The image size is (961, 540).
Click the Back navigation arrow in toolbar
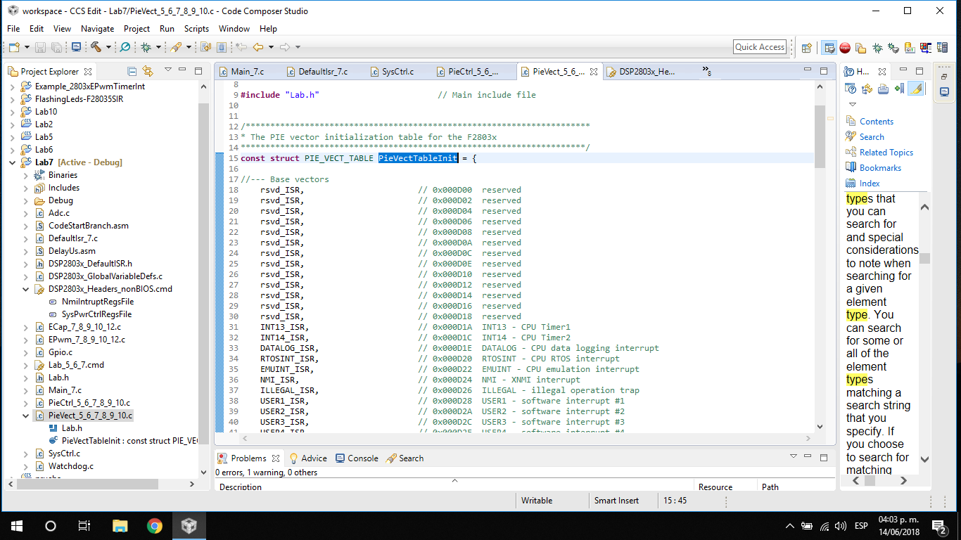(x=257, y=47)
